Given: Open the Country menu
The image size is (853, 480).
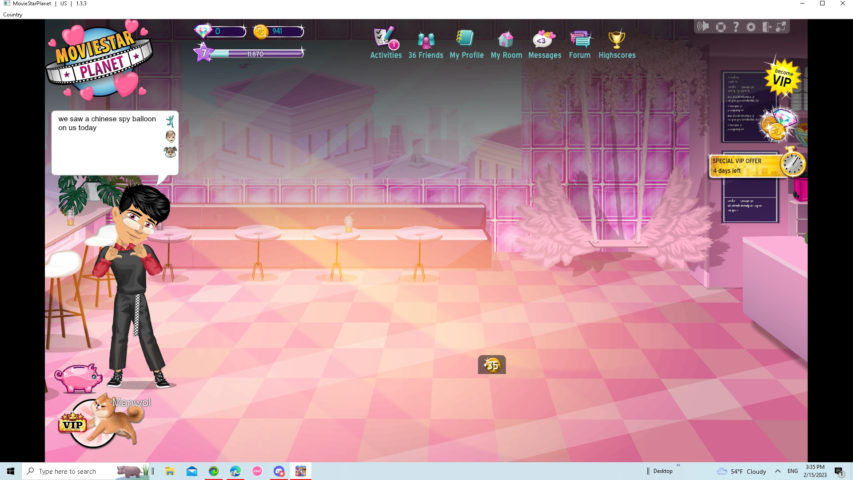Looking at the screenshot, I should 12,14.
